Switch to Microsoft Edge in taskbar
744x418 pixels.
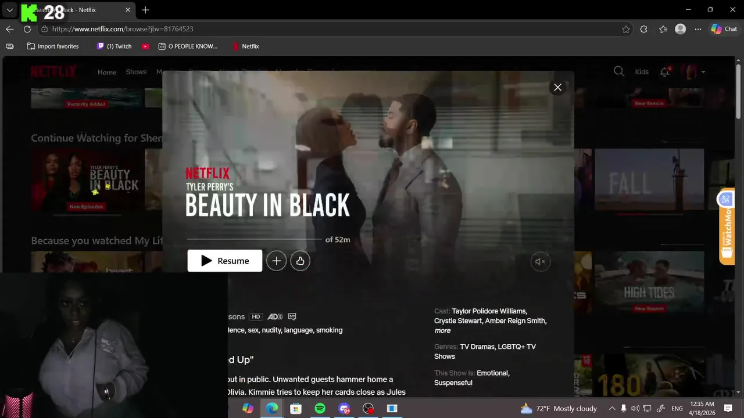pos(272,409)
